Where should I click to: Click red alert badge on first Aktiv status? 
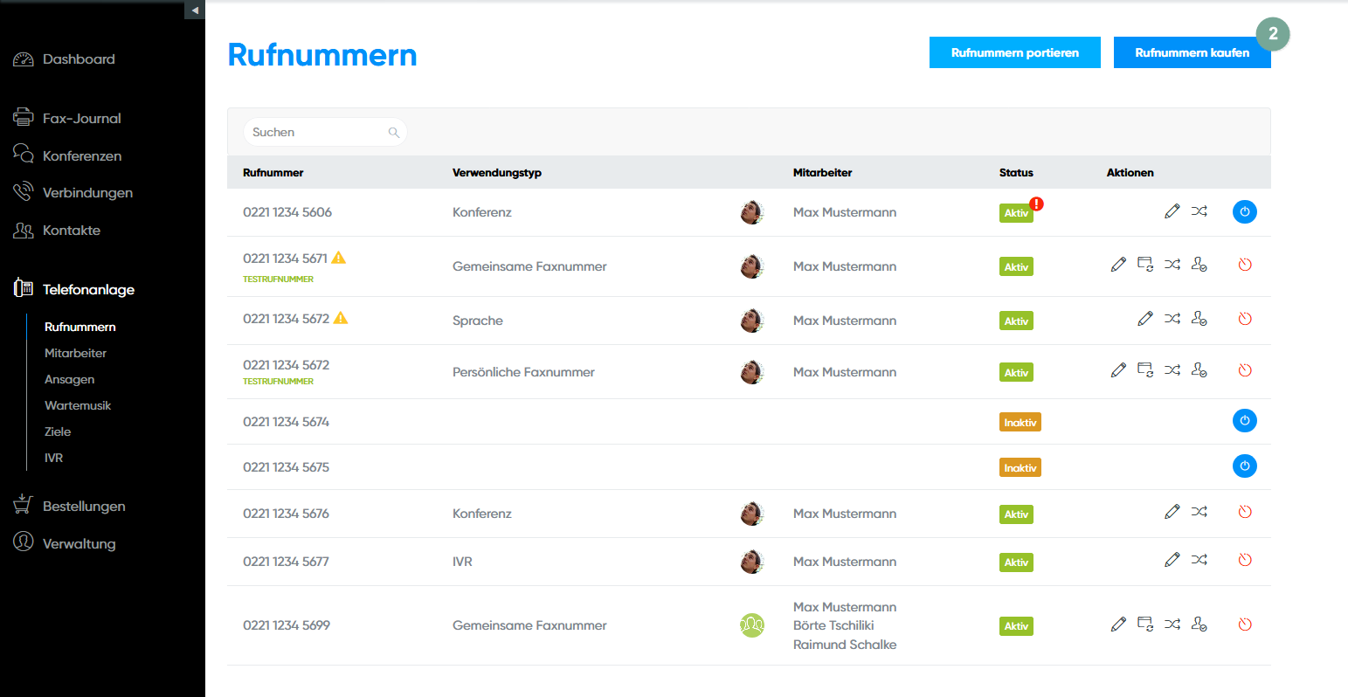1036,204
